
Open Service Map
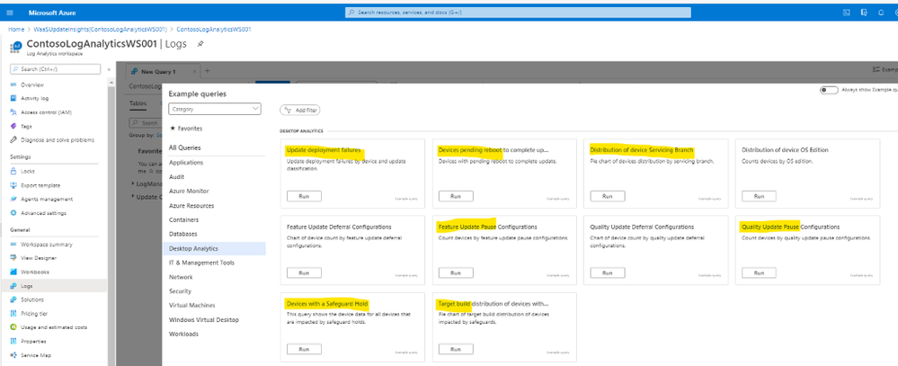click(36, 355)
